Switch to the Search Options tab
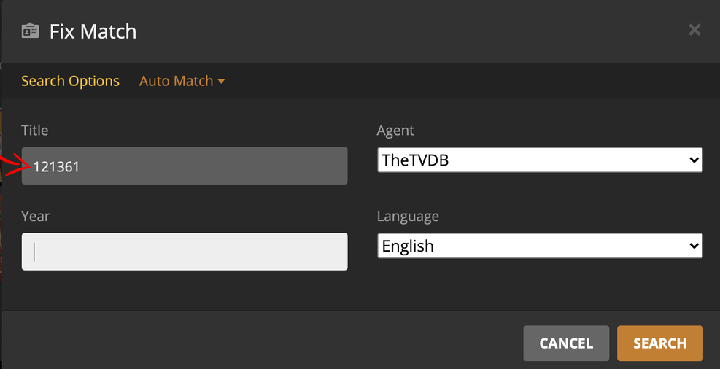The width and height of the screenshot is (720, 369). (x=70, y=81)
